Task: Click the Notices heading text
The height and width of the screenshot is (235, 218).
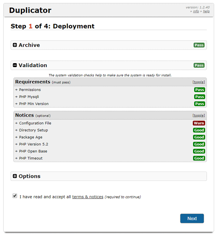Action: click(25, 115)
